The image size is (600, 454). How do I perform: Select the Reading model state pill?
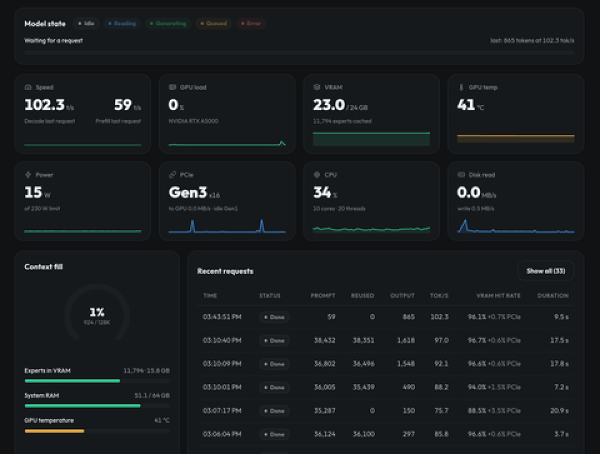point(122,23)
